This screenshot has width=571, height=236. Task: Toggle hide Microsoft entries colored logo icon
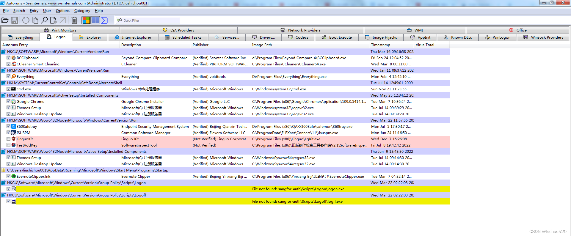(x=86, y=20)
